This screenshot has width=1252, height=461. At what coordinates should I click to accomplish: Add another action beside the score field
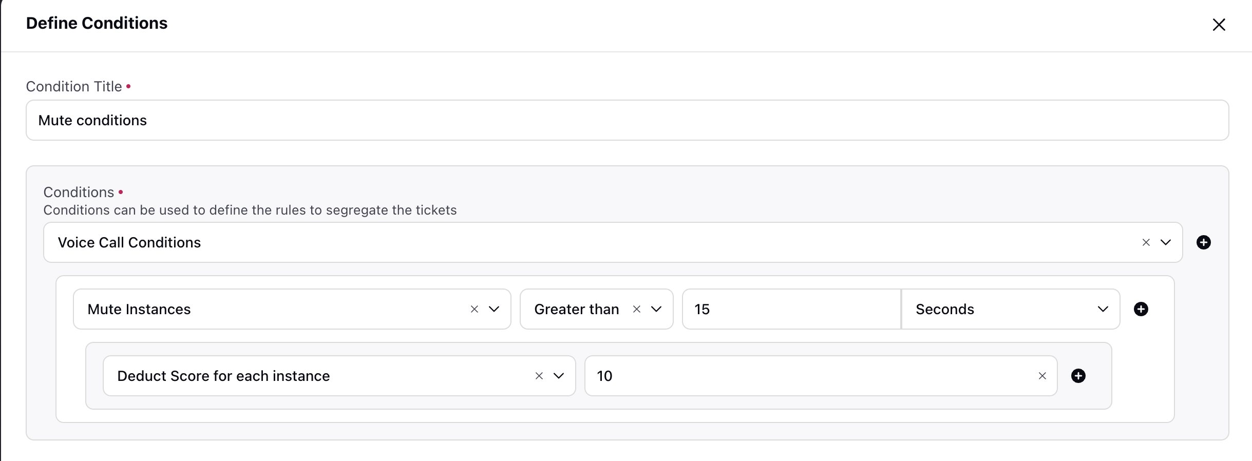(1078, 376)
